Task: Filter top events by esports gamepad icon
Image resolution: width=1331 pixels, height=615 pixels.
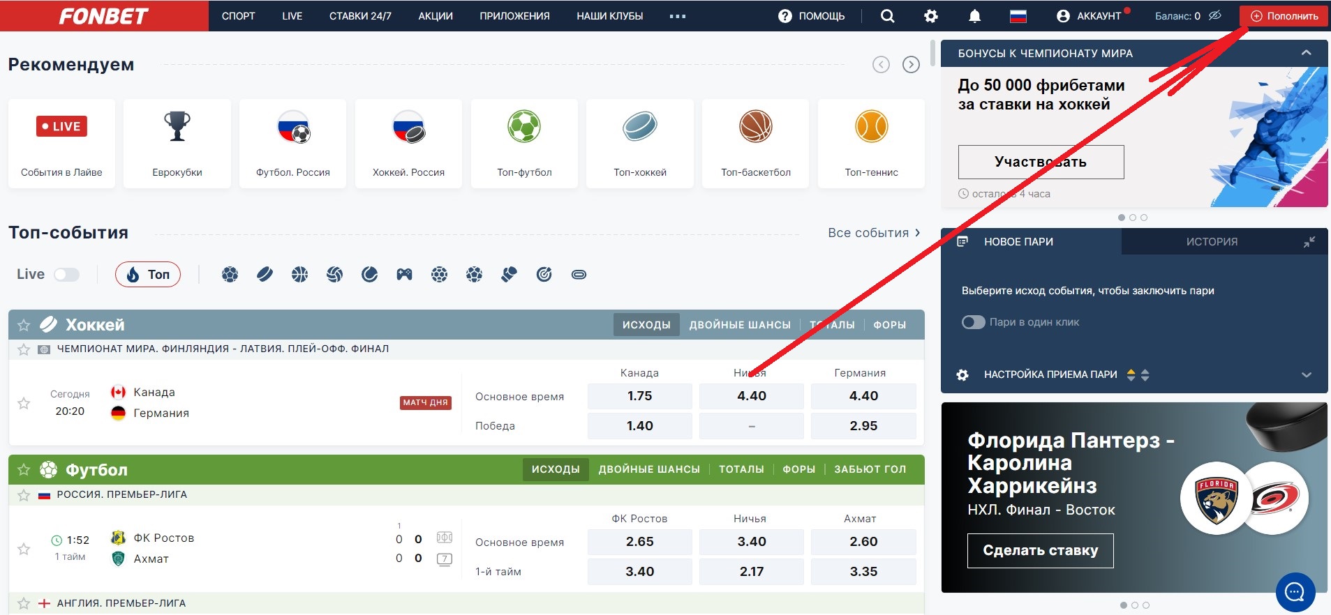Action: (x=405, y=275)
